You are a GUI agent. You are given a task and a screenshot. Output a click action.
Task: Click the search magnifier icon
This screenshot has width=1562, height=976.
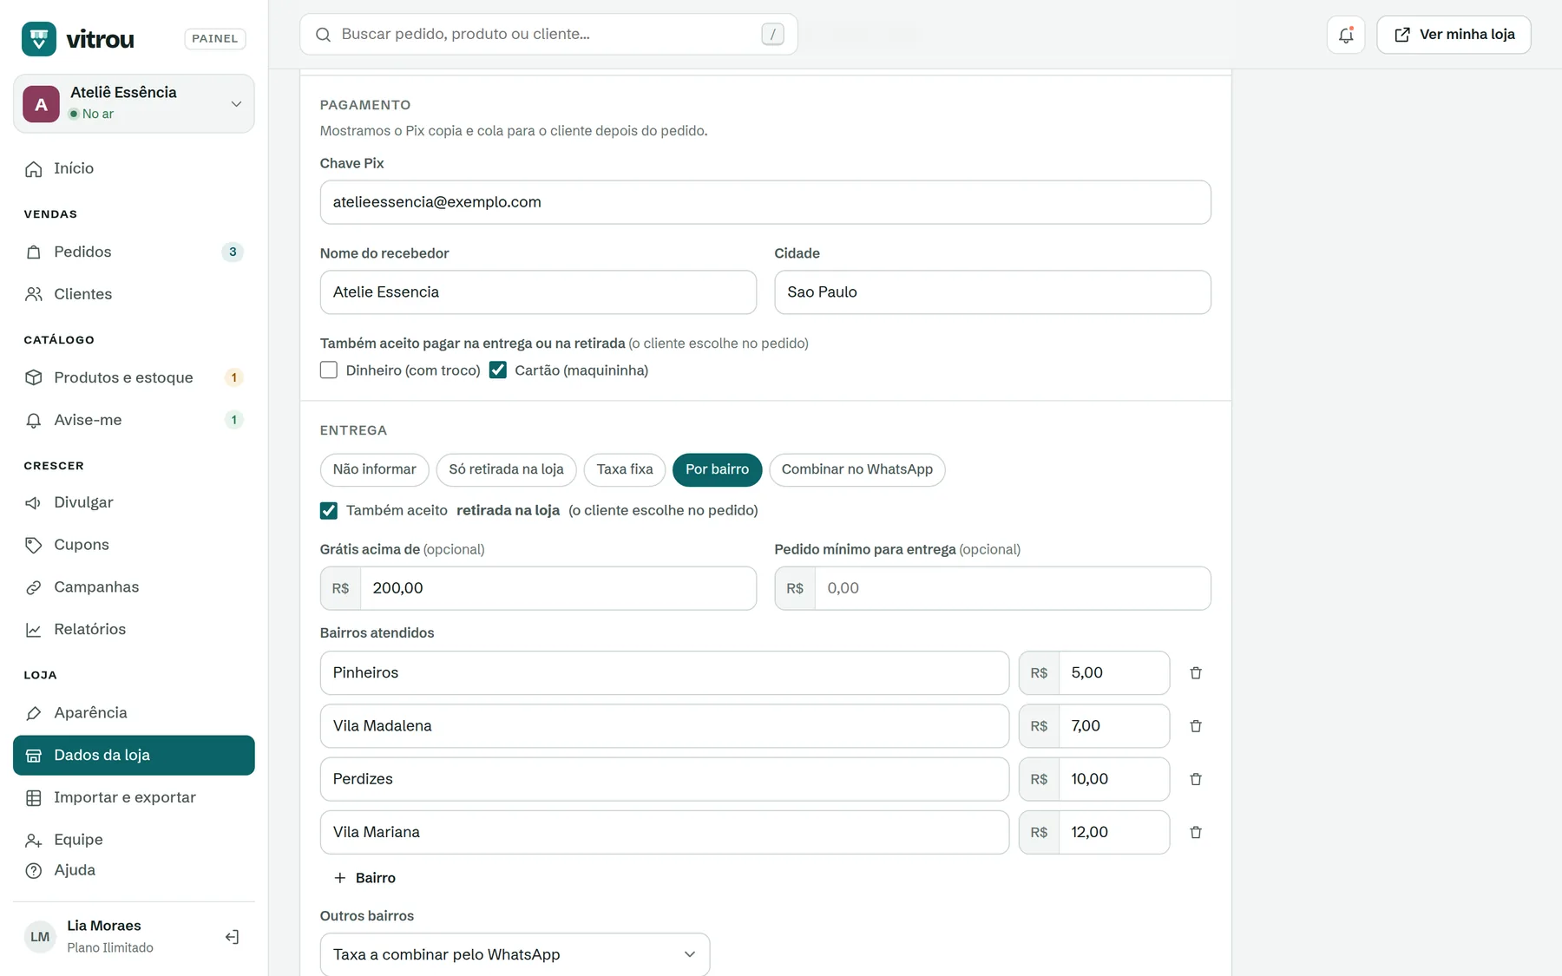(323, 35)
